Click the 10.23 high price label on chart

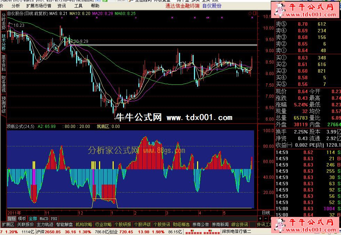(x=19, y=25)
